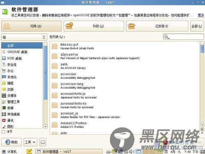This screenshot has width=205, height=154.
Task: Open the 管理工具 category icon
Action: (4, 102)
